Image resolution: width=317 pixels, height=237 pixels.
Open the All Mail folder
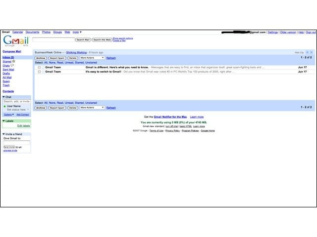tap(7, 78)
